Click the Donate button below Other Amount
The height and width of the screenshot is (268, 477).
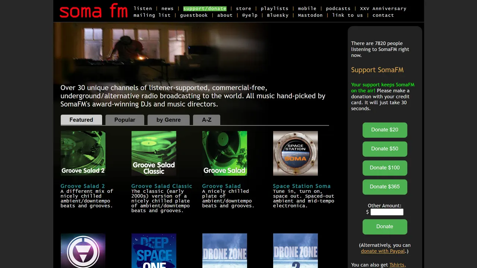[385, 227]
